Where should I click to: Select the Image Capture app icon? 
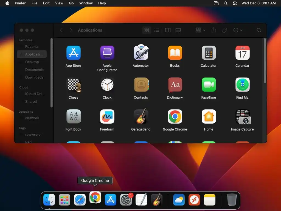tap(243, 117)
